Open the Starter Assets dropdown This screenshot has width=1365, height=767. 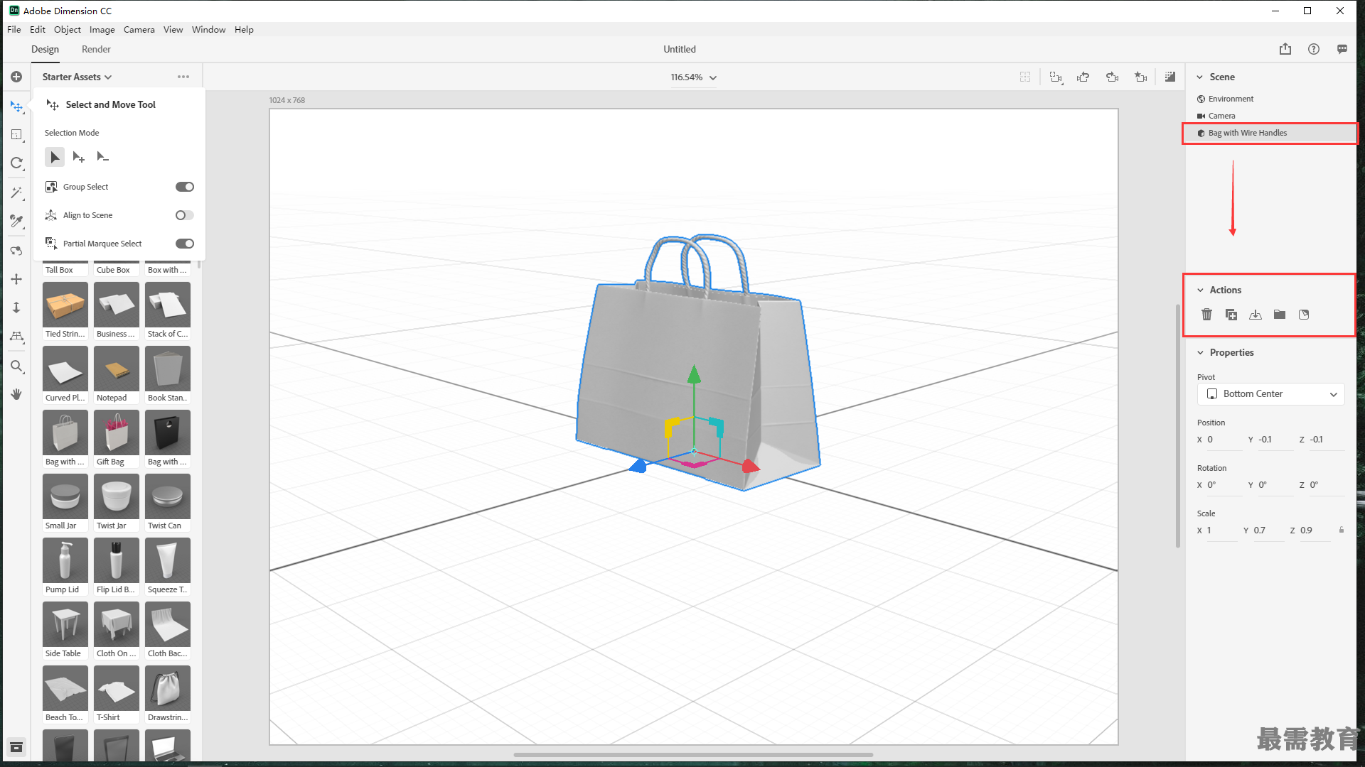click(77, 77)
